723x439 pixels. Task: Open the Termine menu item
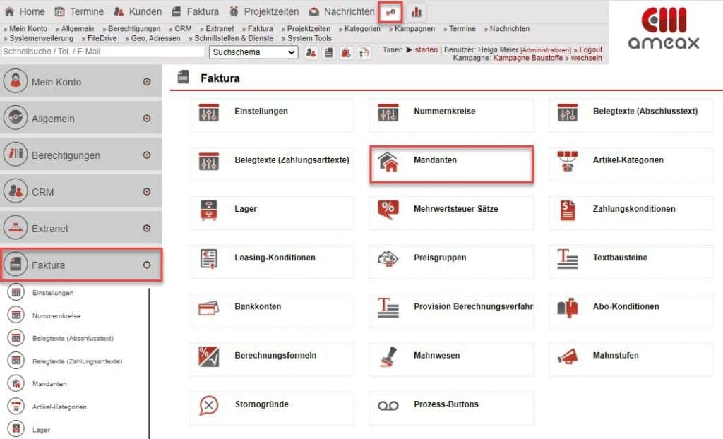(85, 11)
